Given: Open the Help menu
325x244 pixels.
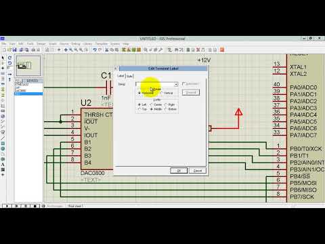Looking at the screenshot, I should 126,43.
